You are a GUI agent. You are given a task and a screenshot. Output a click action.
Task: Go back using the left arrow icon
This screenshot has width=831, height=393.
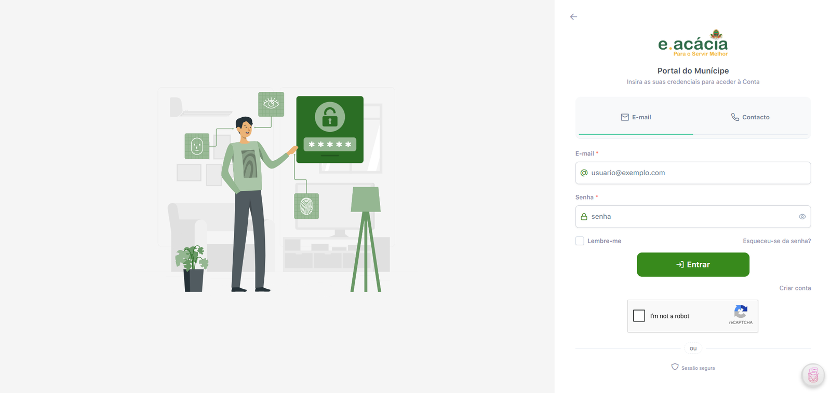coord(573,17)
